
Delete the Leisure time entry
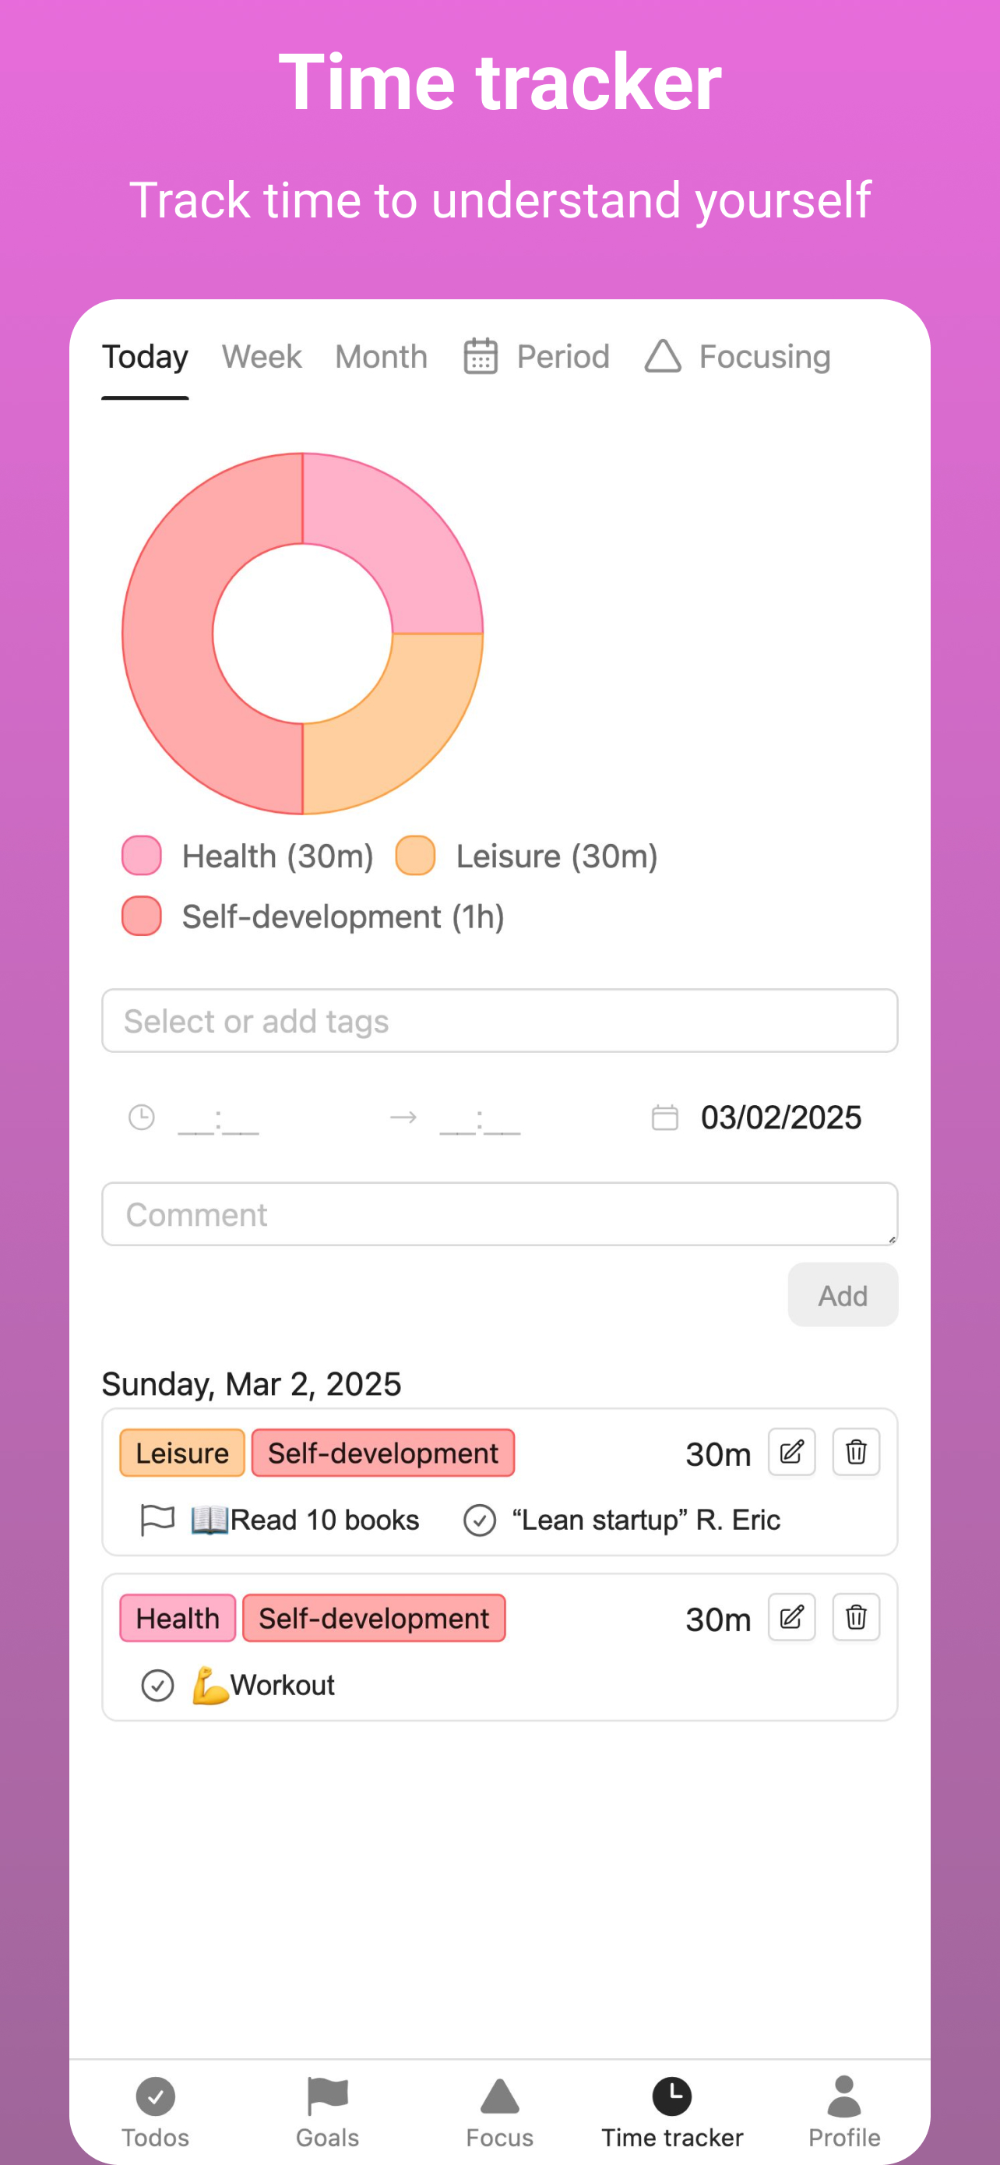point(854,1451)
